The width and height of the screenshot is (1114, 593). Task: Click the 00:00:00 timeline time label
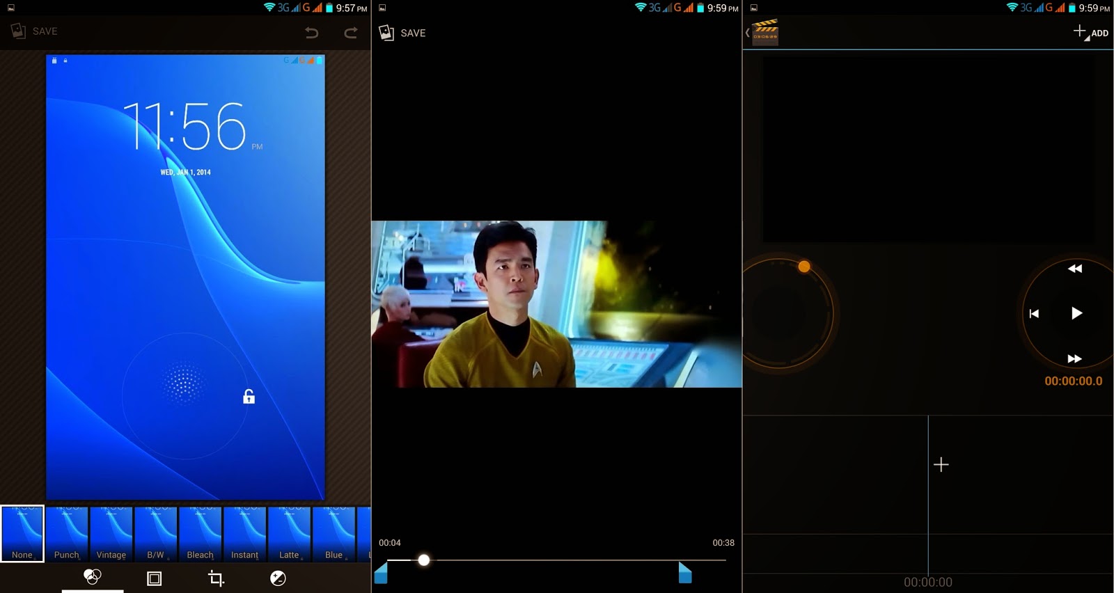coord(928,582)
